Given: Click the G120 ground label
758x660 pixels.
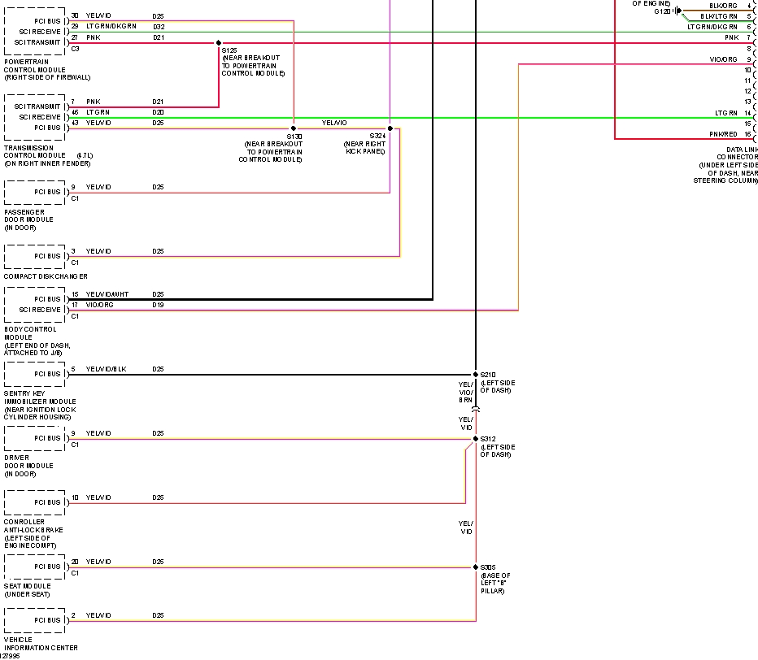Looking at the screenshot, I should click(x=662, y=11).
